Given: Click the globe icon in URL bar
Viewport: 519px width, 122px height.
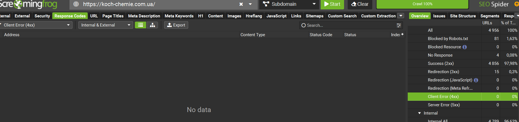Looking at the screenshot, I should tap(76, 4).
